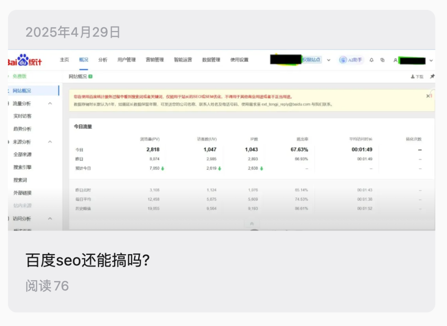Select the 概况 top navigation tab
The width and height of the screenshot is (447, 326).
[84, 60]
